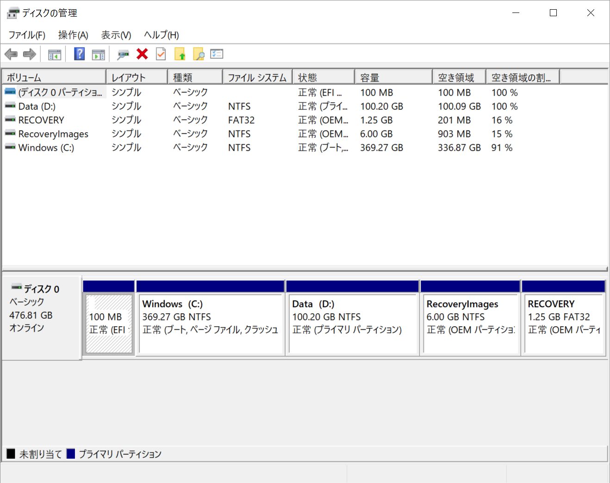This screenshot has height=483, width=610.
Task: Click the 369.27 GB capacity cell
Action: [x=382, y=148]
